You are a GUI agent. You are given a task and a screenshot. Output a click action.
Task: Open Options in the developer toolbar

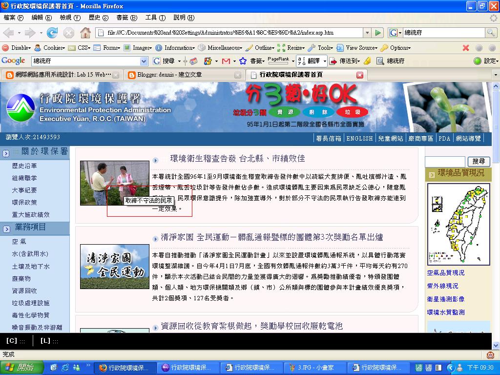coord(396,48)
